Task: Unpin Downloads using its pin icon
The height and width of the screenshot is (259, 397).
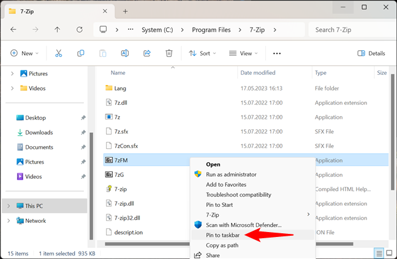Action: pyautogui.click(x=83, y=132)
